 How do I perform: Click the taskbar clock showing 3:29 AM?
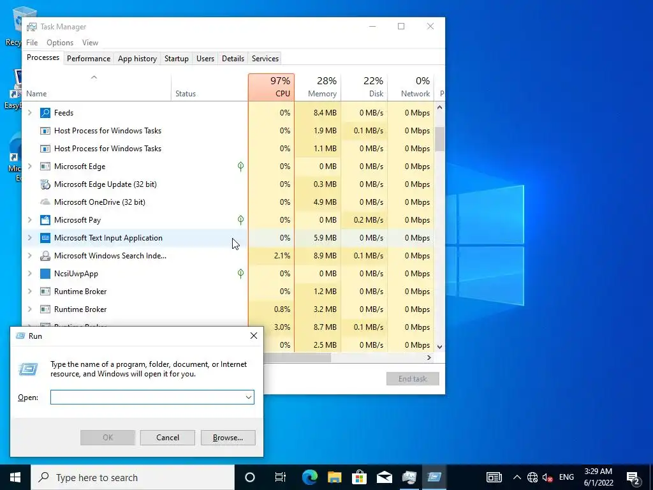point(598,477)
